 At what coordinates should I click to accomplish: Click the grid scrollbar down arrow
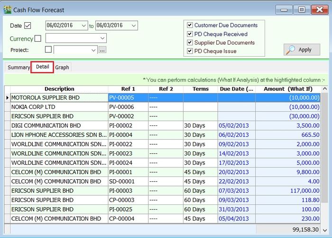pos(324,219)
